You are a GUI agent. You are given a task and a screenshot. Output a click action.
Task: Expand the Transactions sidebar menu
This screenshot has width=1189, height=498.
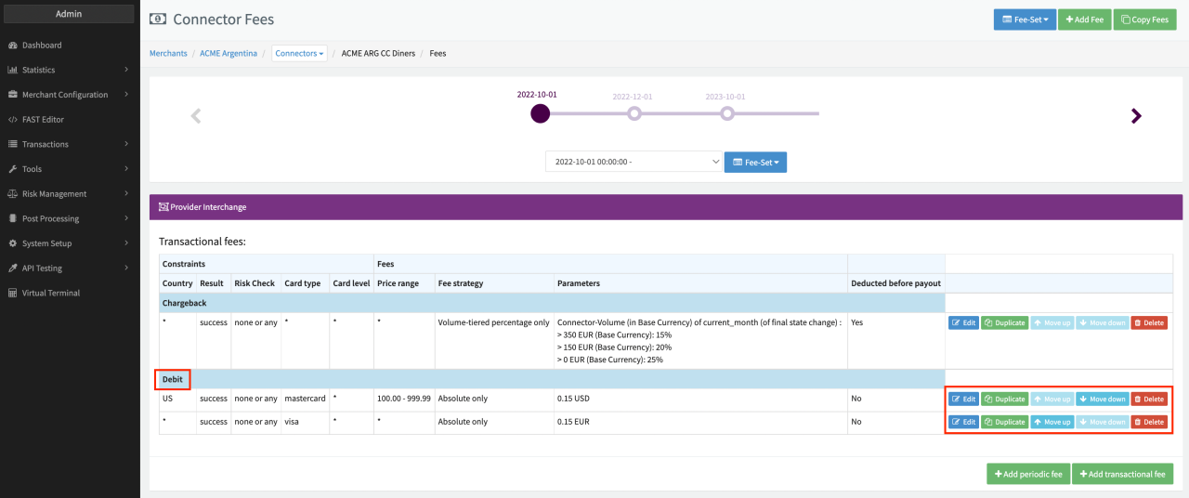[70, 144]
